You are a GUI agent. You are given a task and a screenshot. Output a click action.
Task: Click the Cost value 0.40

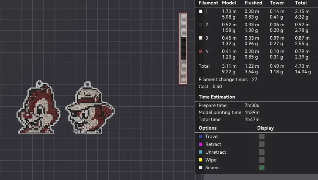pyautogui.click(x=217, y=87)
